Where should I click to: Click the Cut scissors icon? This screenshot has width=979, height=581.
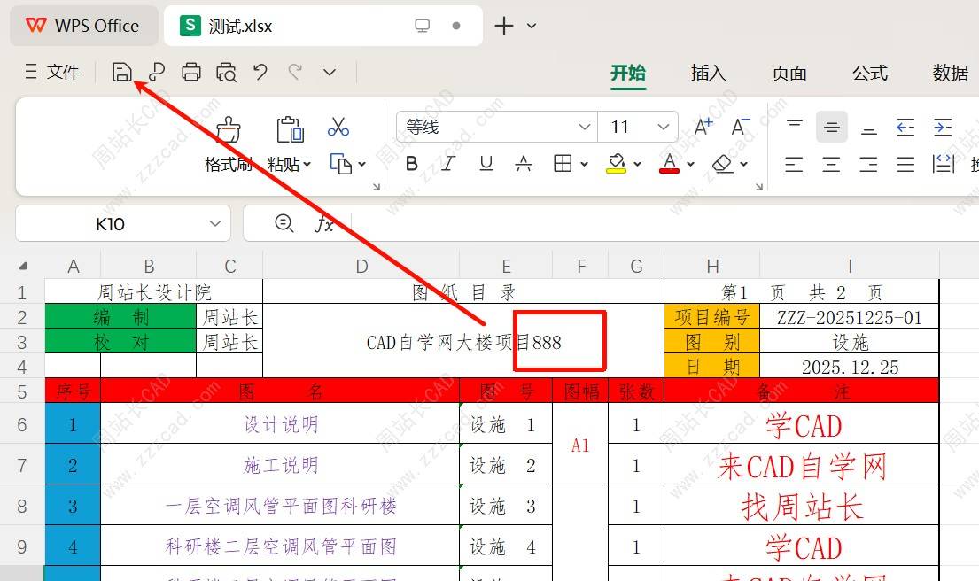point(338,127)
